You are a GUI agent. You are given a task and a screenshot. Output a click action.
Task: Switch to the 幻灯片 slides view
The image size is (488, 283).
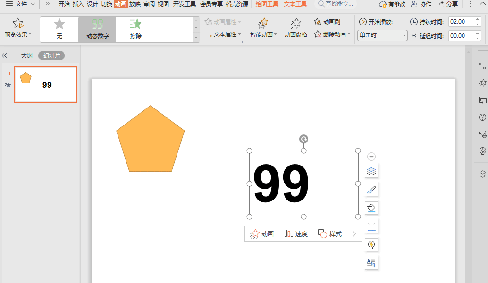point(51,56)
